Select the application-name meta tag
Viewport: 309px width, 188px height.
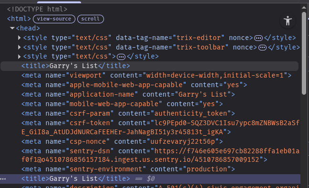click(128, 94)
